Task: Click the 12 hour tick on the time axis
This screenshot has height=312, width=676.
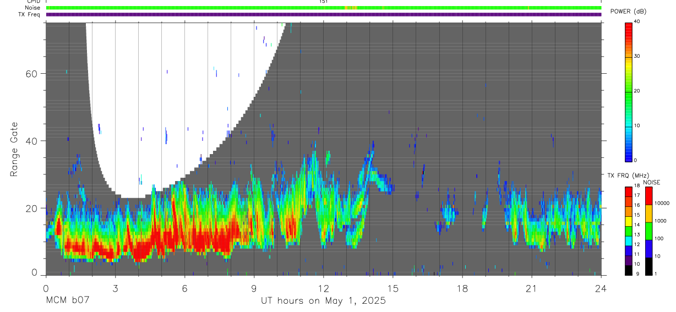Action: (x=324, y=288)
